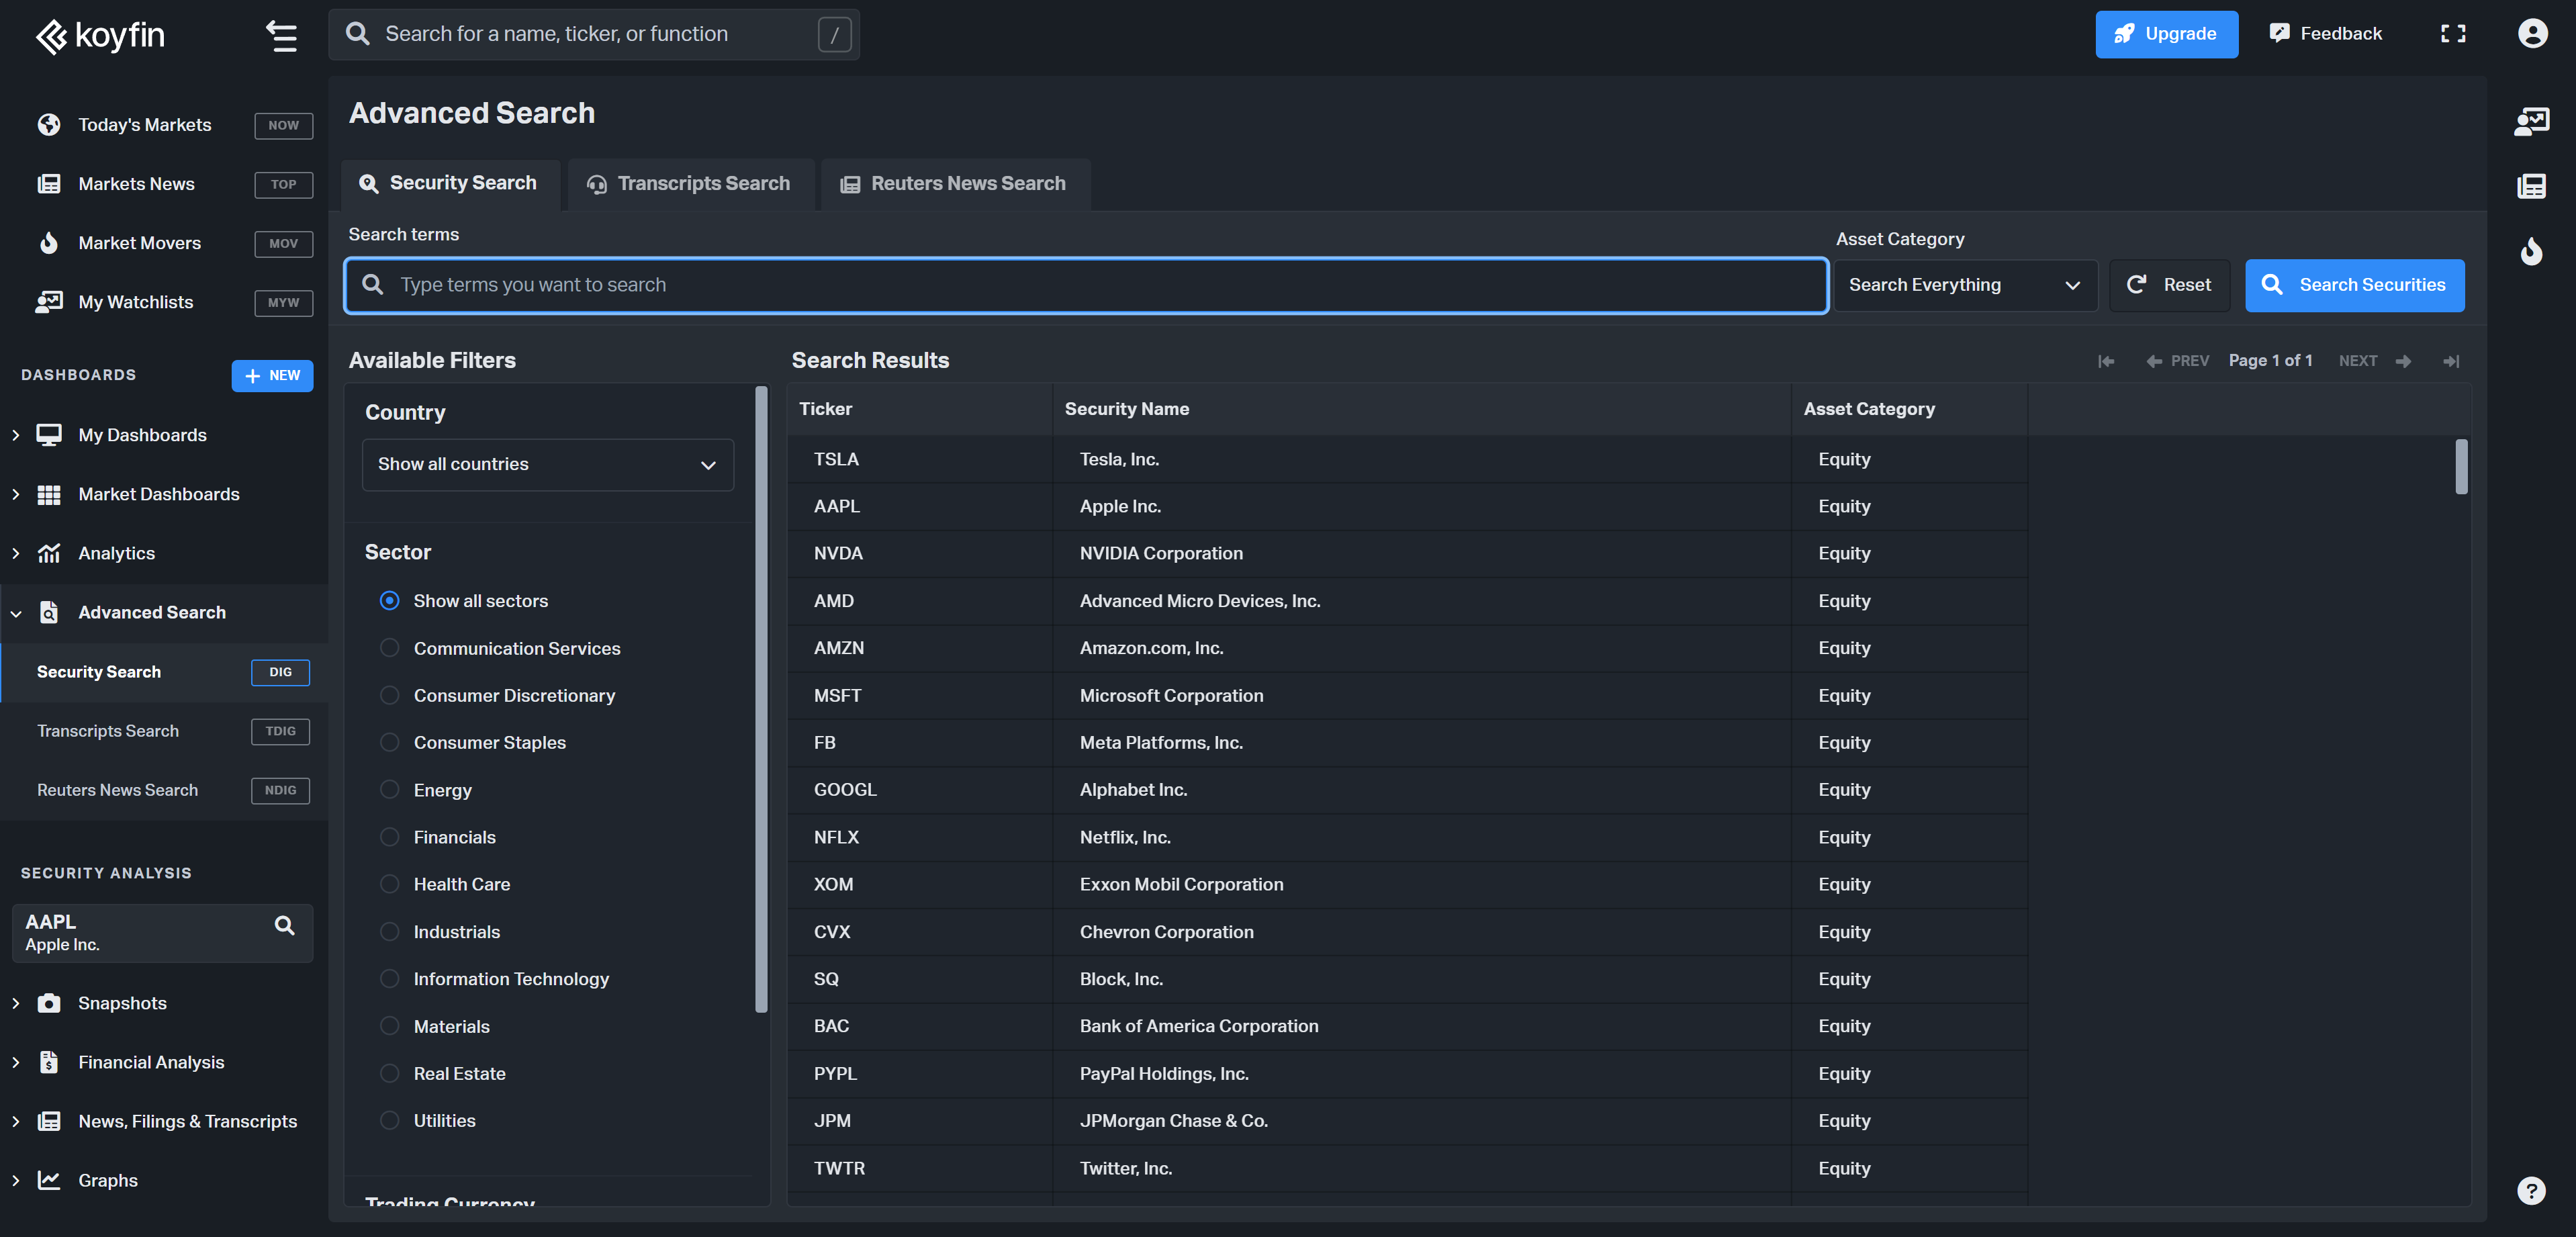Open Reuters News Search sidebar item
Image resolution: width=2576 pixels, height=1237 pixels.
pos(164,790)
